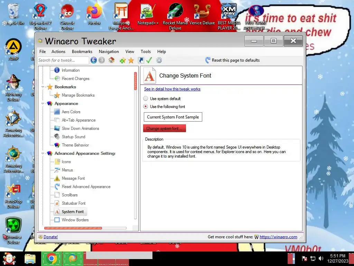Image resolution: width=354 pixels, height=266 pixels.
Task: Select Use the following font option
Action: [146, 107]
